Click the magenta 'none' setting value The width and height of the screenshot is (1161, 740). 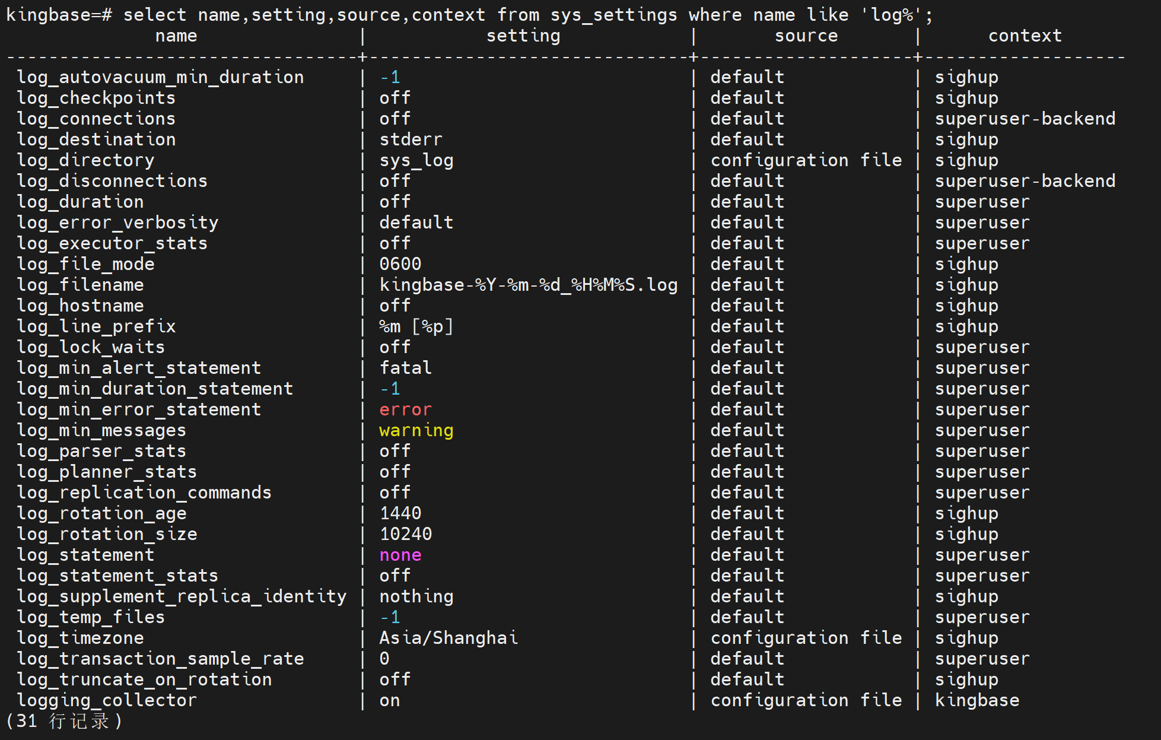coord(400,555)
